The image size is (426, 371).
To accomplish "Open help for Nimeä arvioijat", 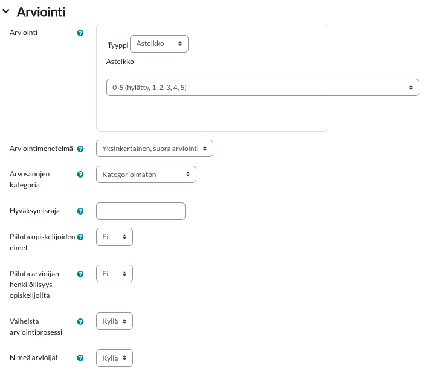I will 80,358.
